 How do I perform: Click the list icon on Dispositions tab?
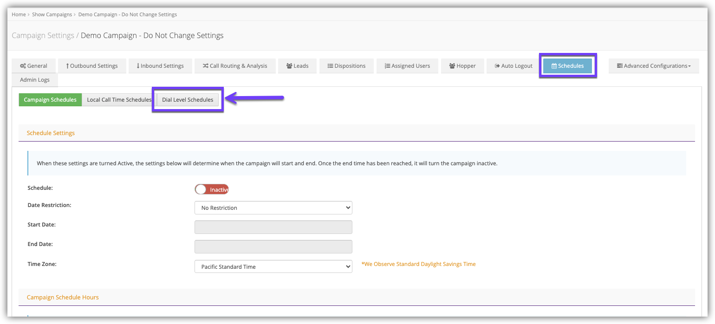pyautogui.click(x=330, y=66)
